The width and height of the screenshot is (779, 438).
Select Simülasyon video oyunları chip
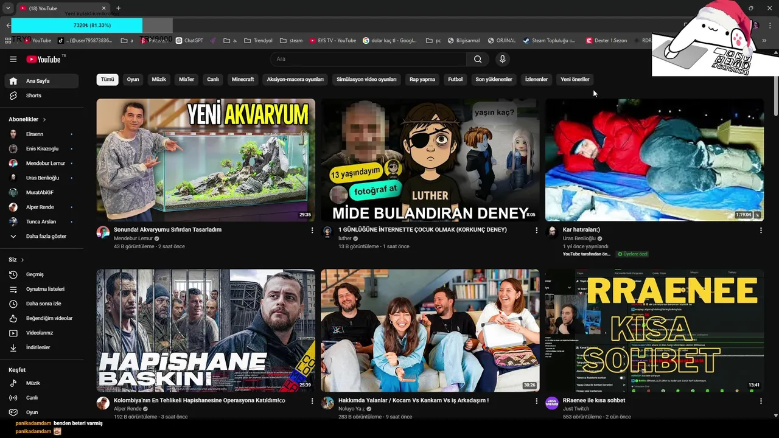(x=366, y=80)
